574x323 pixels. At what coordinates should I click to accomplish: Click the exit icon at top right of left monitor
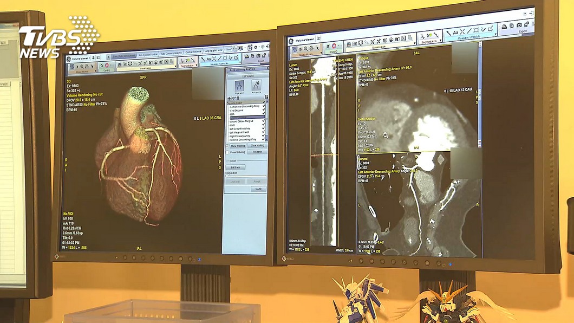pos(268,46)
